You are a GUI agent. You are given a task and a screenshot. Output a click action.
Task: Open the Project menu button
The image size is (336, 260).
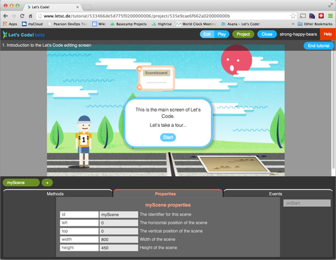coord(243,34)
